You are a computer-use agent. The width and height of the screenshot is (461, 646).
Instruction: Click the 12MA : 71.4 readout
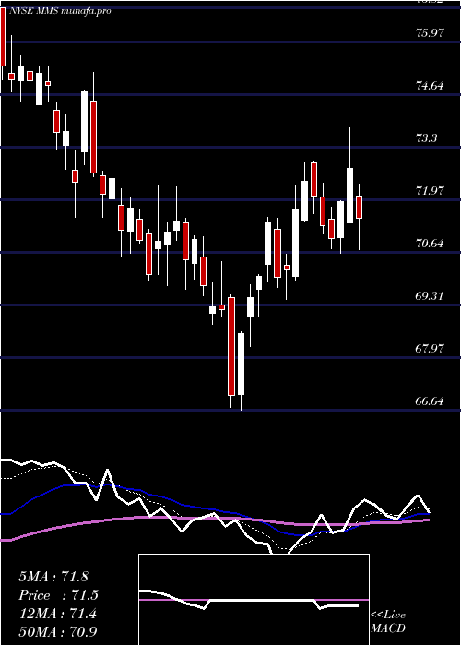[x=57, y=614]
